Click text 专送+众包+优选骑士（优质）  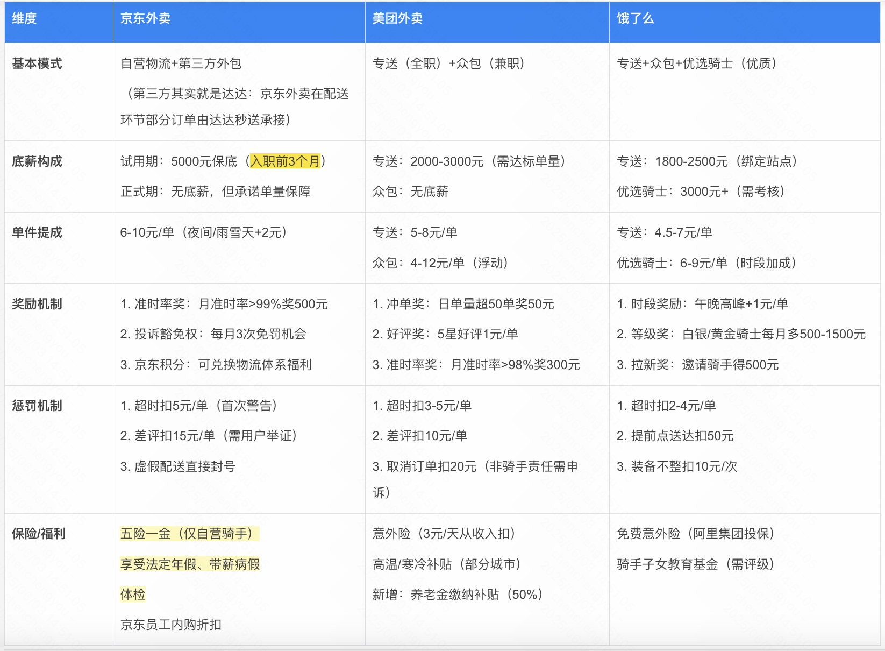[x=697, y=63]
